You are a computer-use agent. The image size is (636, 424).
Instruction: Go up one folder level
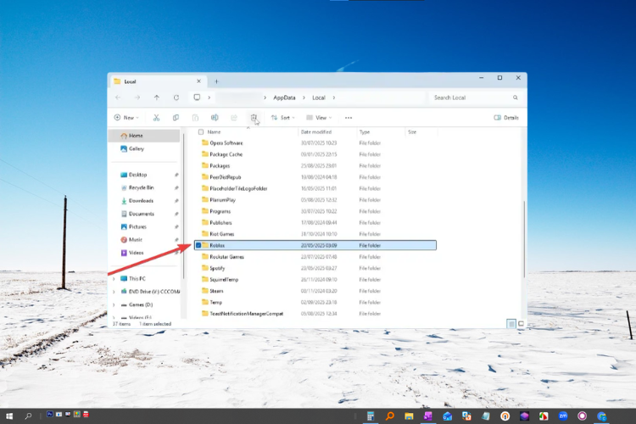[x=157, y=98]
